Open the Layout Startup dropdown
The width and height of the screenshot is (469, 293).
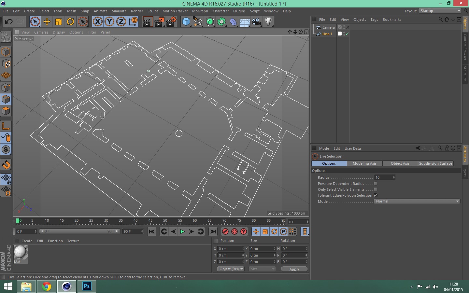pyautogui.click(x=440, y=11)
